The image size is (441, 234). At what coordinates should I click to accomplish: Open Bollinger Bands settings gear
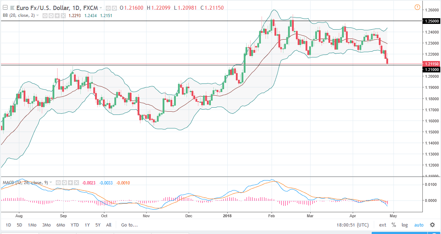coord(50,15)
